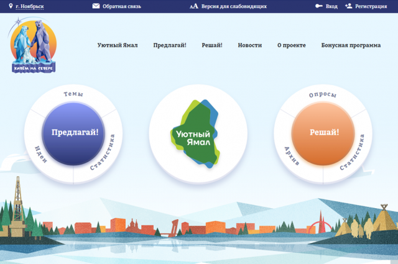Open Уютный Ямал menu item
The height and width of the screenshot is (264, 398).
coord(118,45)
